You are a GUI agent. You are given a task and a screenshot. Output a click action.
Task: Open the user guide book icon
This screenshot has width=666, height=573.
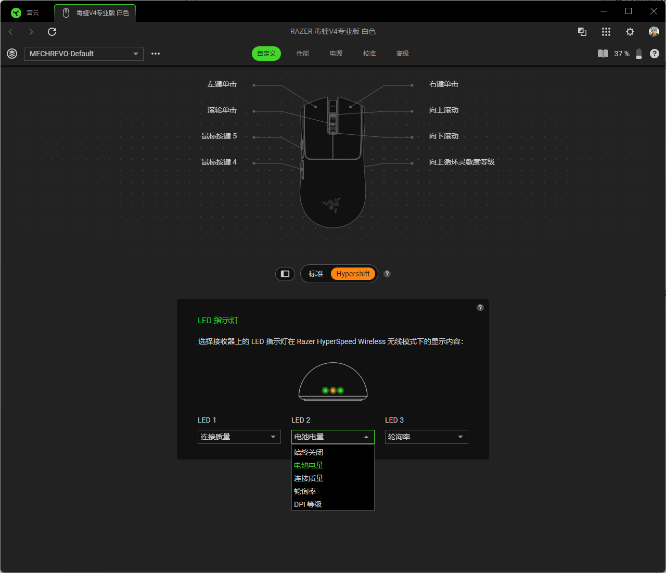pos(603,54)
